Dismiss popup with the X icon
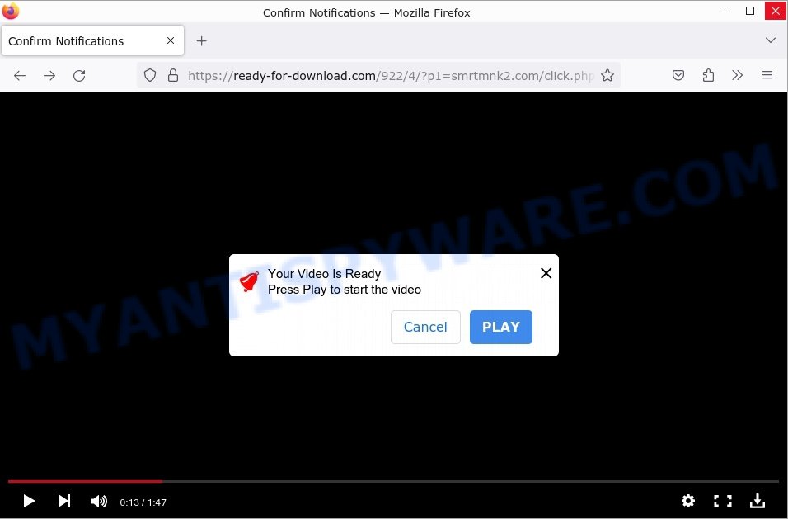The height and width of the screenshot is (519, 788). click(x=546, y=273)
